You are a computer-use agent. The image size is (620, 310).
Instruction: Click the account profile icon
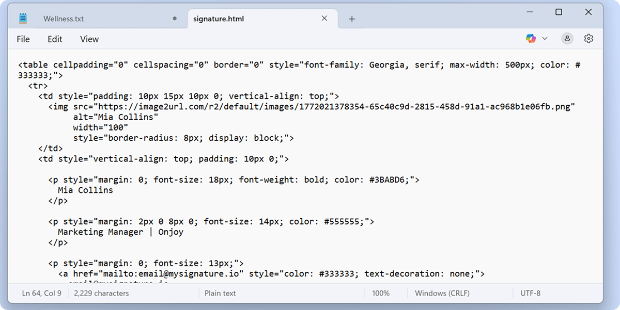[x=567, y=38]
